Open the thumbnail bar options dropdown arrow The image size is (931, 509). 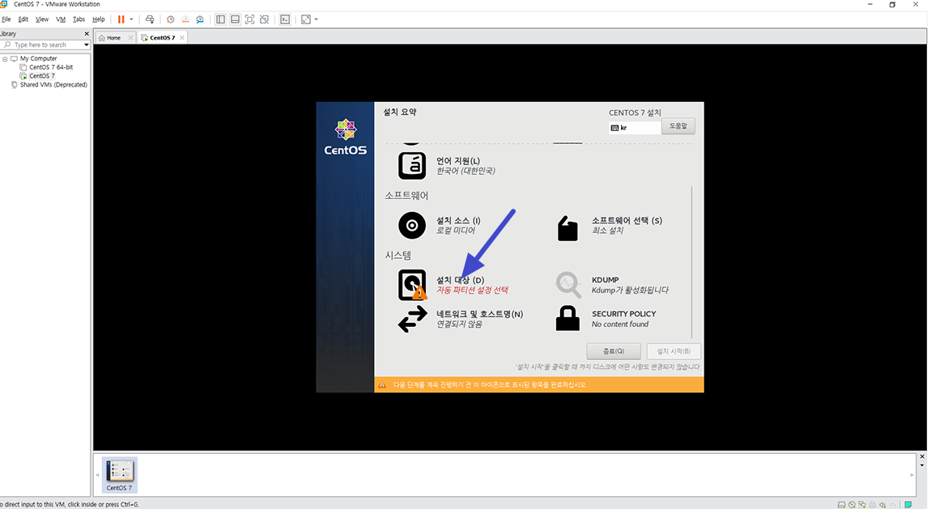coord(922,465)
